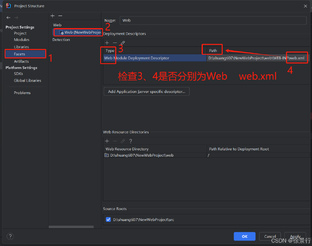Edit web resource directory with pencil icon
The height and width of the screenshot is (246, 312).
pos(123,141)
